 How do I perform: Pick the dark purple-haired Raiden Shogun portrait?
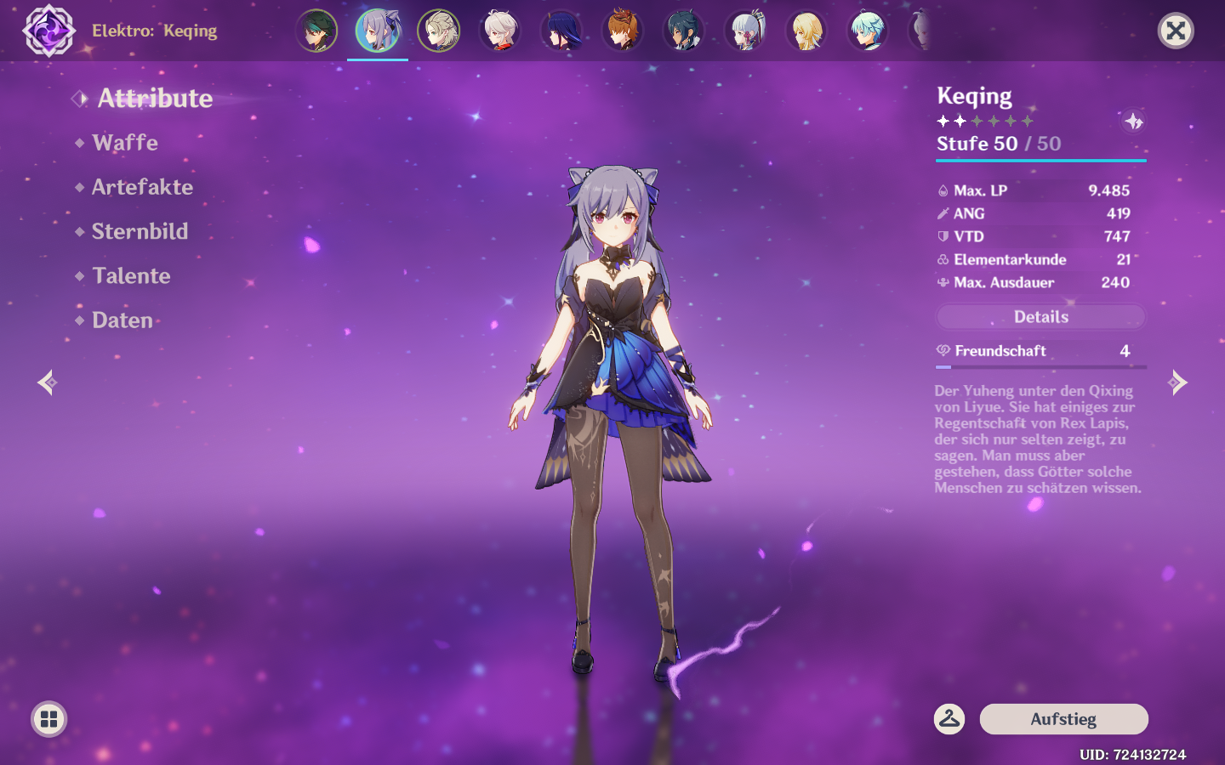tap(561, 31)
